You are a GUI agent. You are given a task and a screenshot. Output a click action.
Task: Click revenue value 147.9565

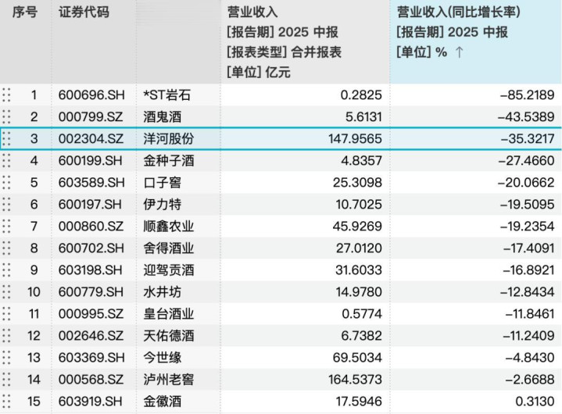pos(355,138)
